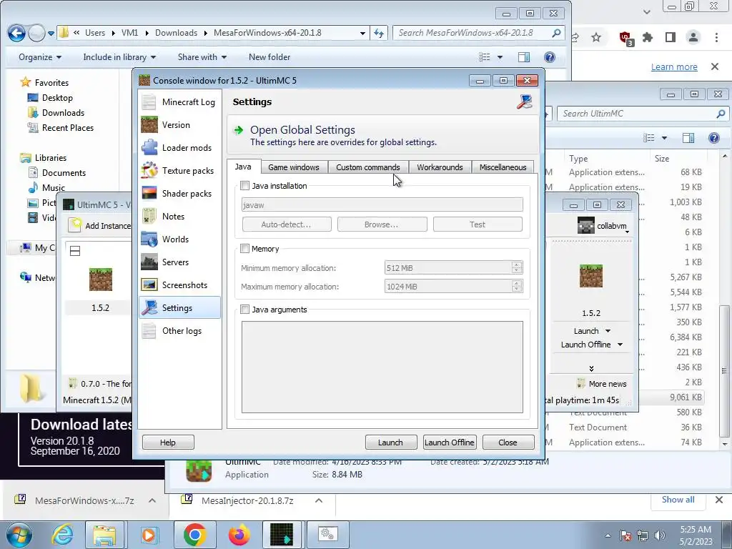Click the Help button
Viewport: 732px width, 549px height.
[168, 442]
